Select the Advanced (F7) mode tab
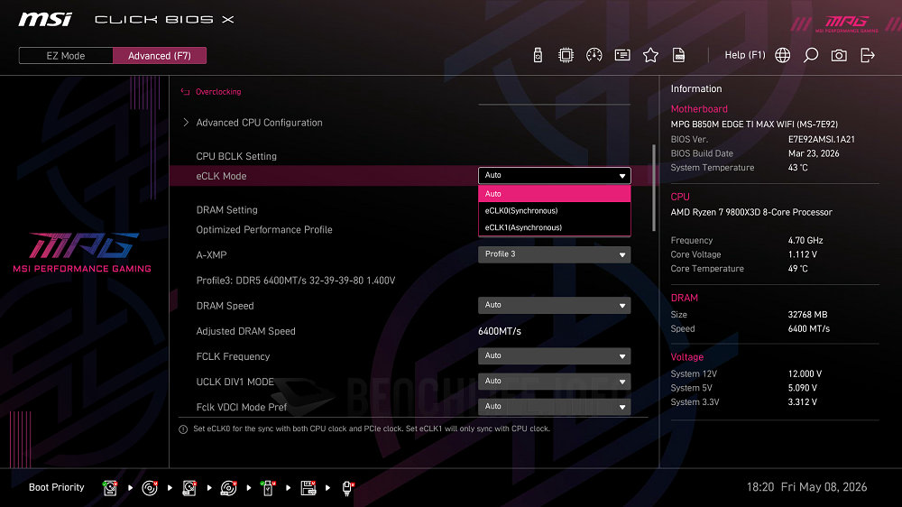Viewport: 902px width, 507px height. [x=160, y=56]
